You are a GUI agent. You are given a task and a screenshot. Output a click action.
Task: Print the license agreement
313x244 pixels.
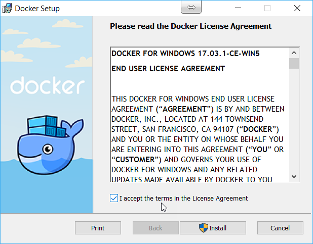(x=98, y=228)
